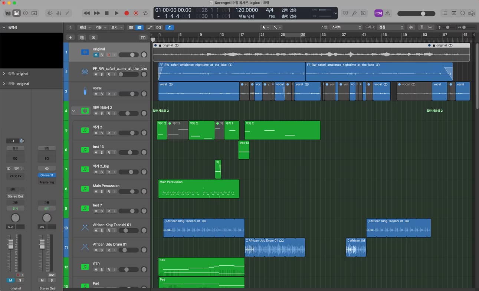Open the 드래그 겹침 dropdown

coord(390,27)
